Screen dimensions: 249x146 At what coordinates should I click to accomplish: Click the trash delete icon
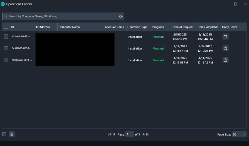click(x=11, y=134)
